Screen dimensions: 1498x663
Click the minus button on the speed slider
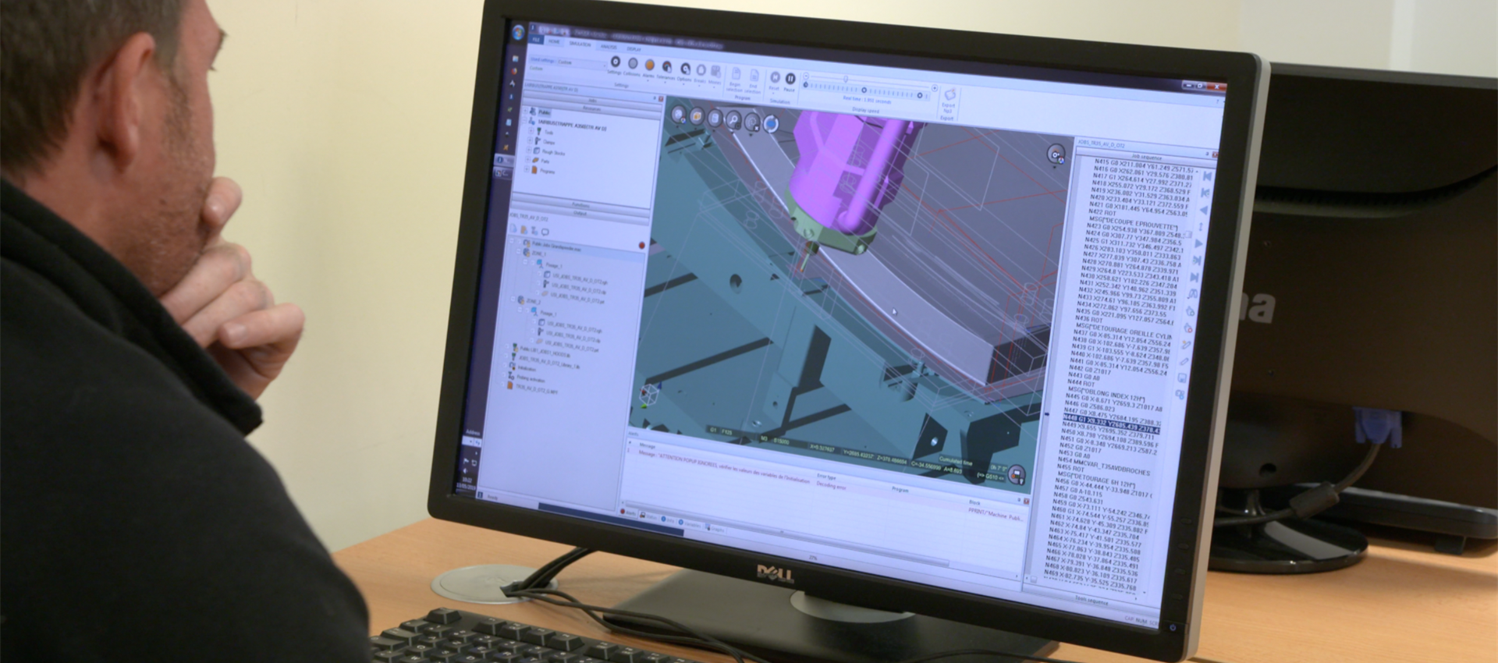(x=806, y=76)
